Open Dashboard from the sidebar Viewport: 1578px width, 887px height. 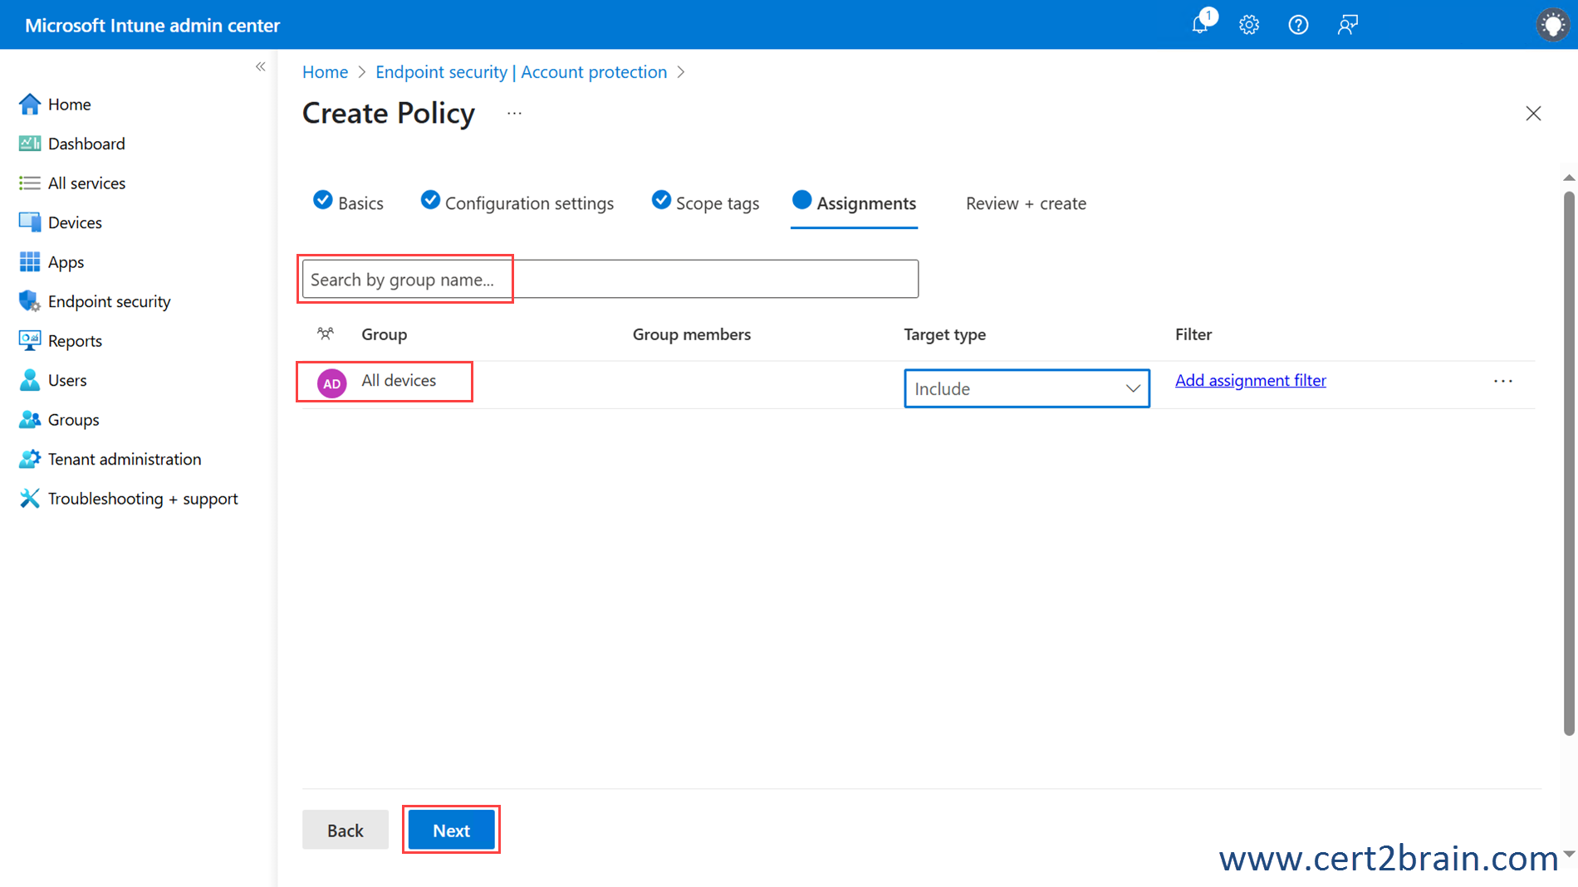click(86, 144)
